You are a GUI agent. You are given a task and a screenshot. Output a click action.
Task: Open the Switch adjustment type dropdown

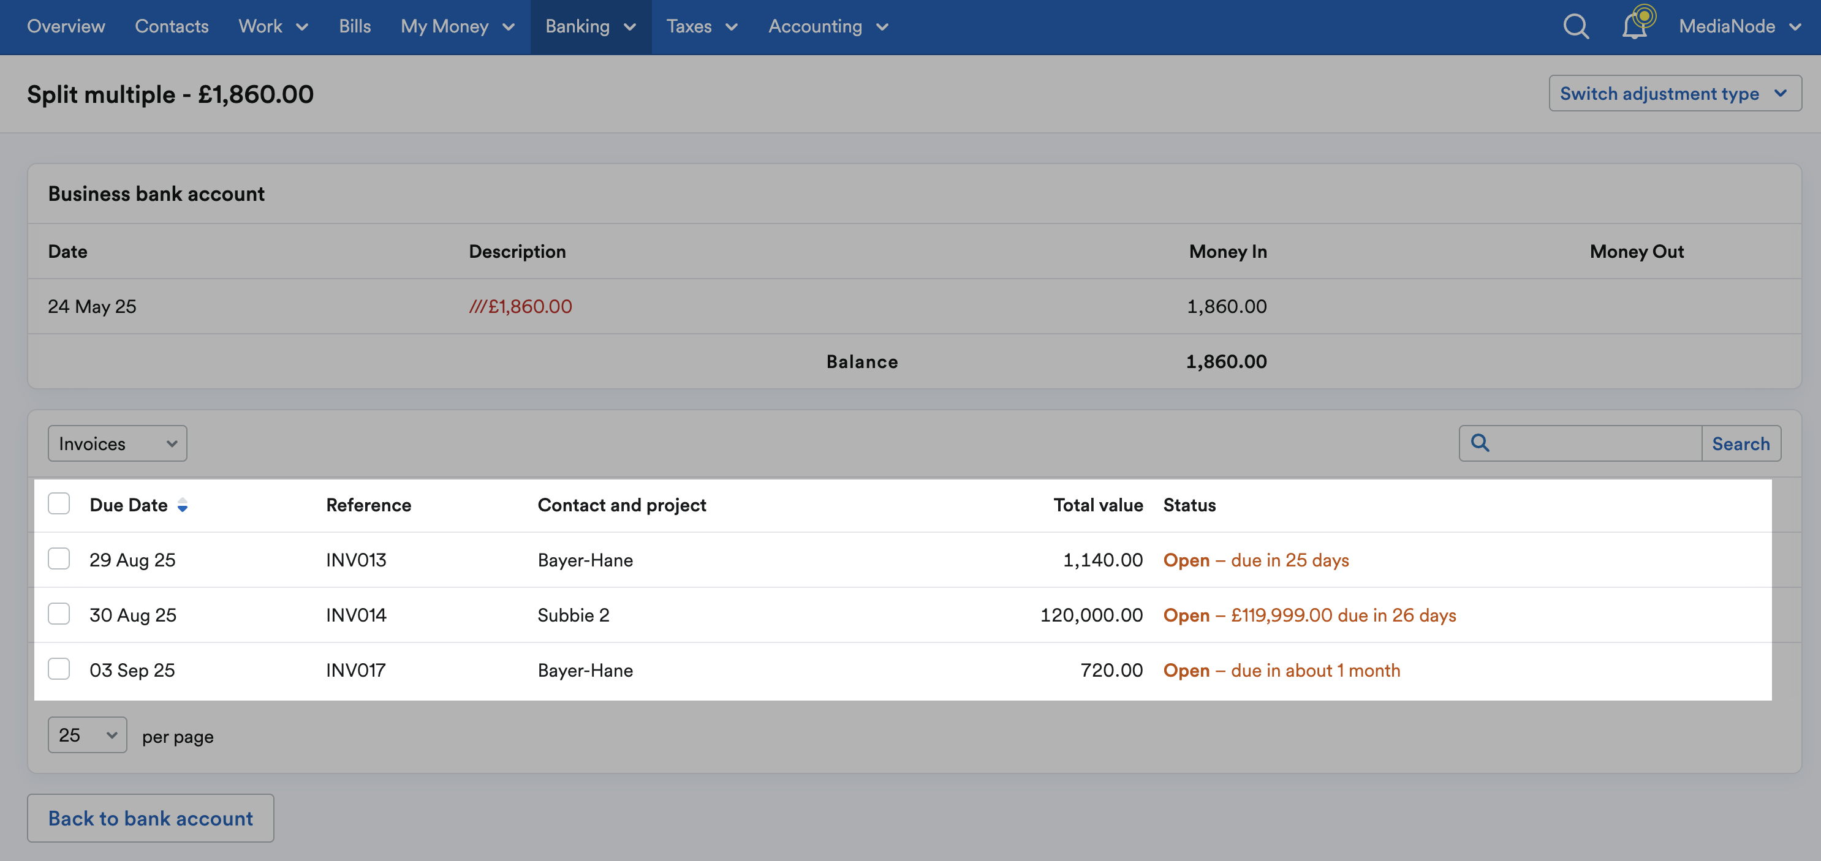1675,92
